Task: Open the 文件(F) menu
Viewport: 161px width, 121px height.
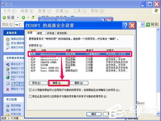Action: pos(10,11)
